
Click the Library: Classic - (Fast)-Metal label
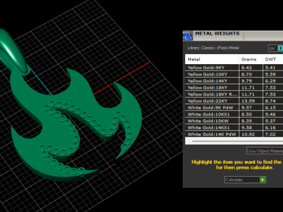pos(213,48)
